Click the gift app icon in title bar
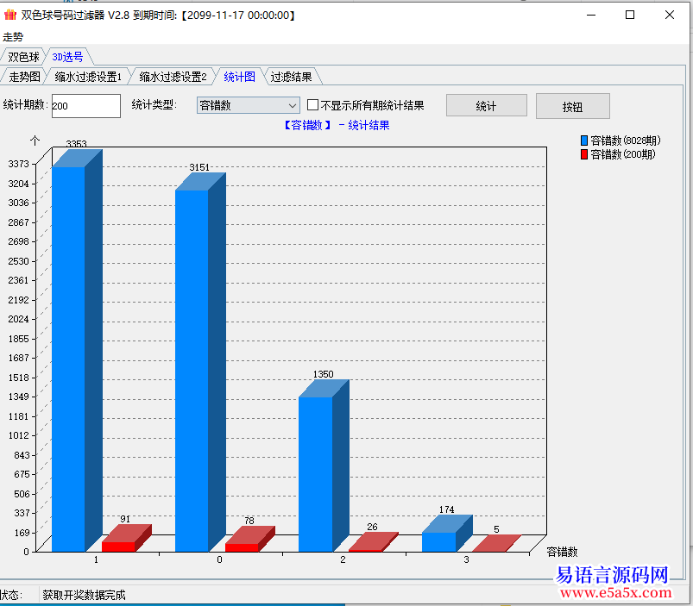The width and height of the screenshot is (693, 606). (10, 16)
